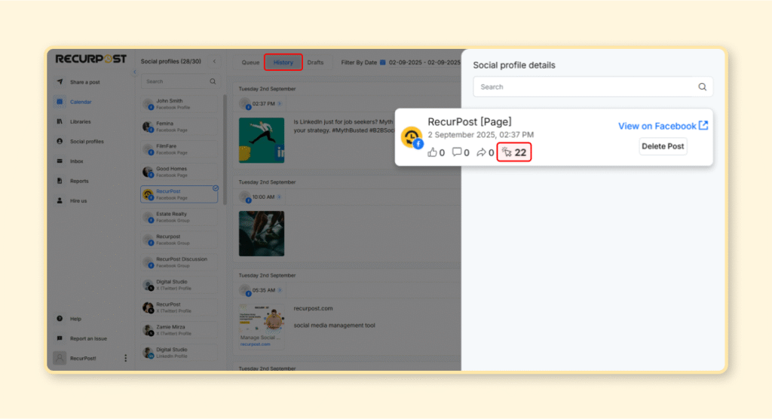Click RecurPost [Page] title text
The image size is (772, 419).
point(469,121)
